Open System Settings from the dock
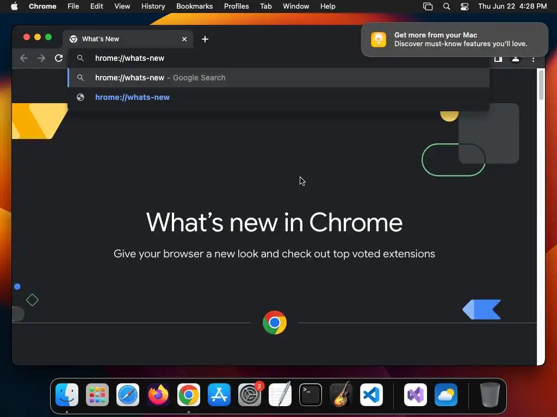The image size is (557, 417). (x=249, y=394)
